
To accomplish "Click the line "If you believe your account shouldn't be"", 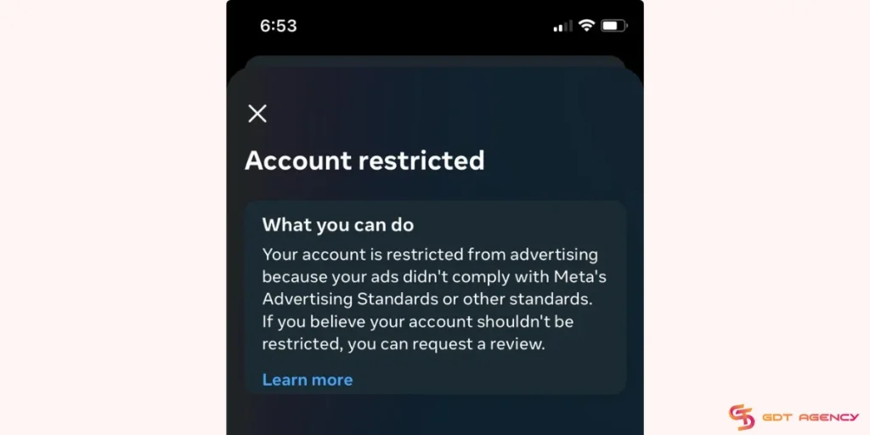I will click(x=418, y=321).
